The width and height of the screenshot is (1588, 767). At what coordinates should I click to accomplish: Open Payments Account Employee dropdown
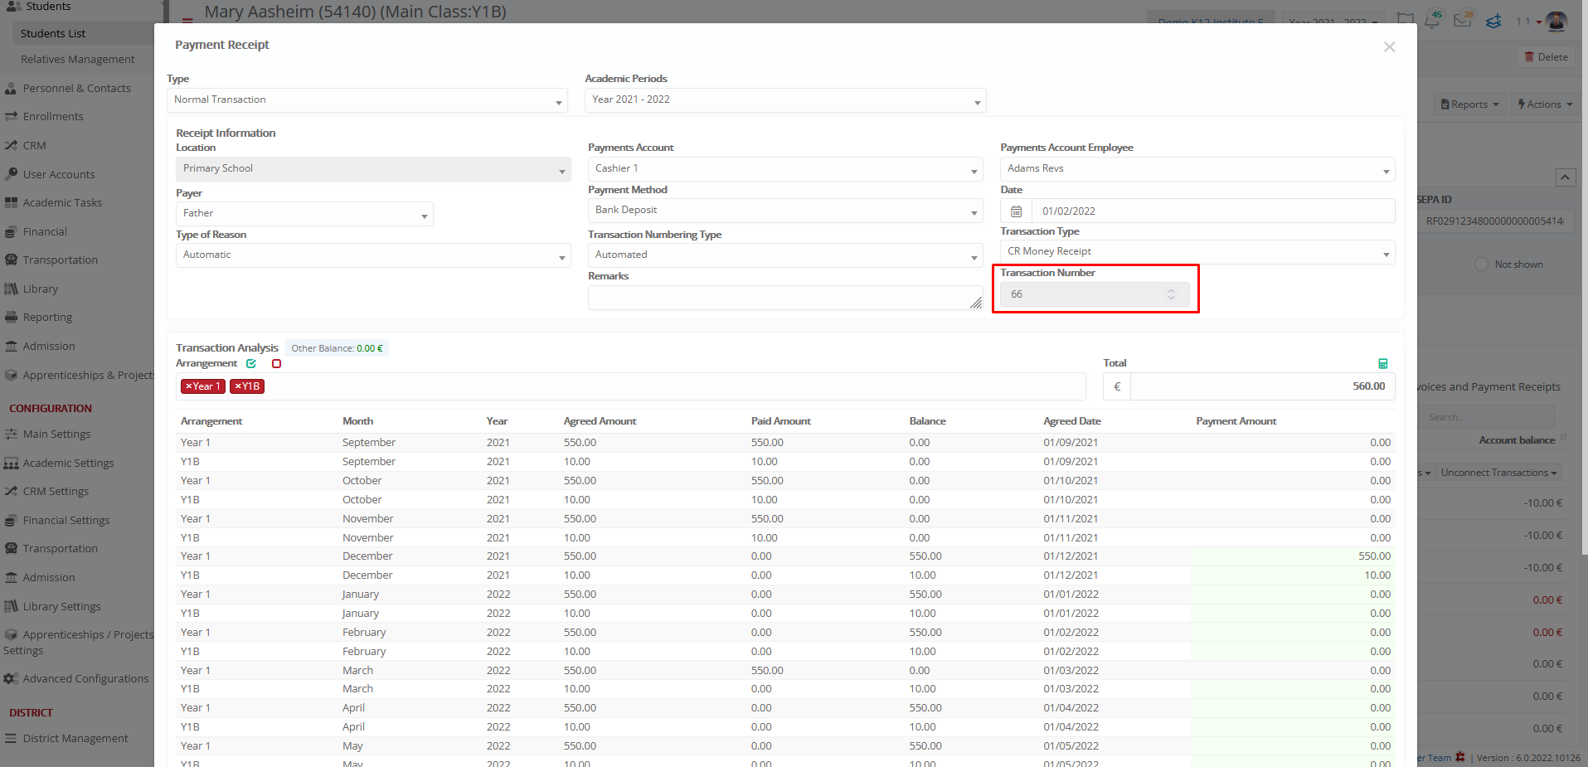tap(1197, 168)
